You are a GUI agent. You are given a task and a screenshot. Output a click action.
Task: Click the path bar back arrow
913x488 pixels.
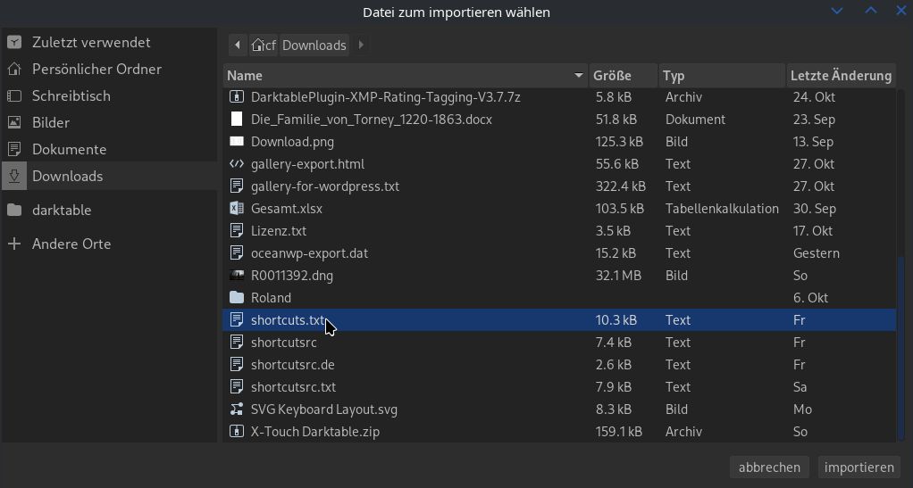[238, 45]
